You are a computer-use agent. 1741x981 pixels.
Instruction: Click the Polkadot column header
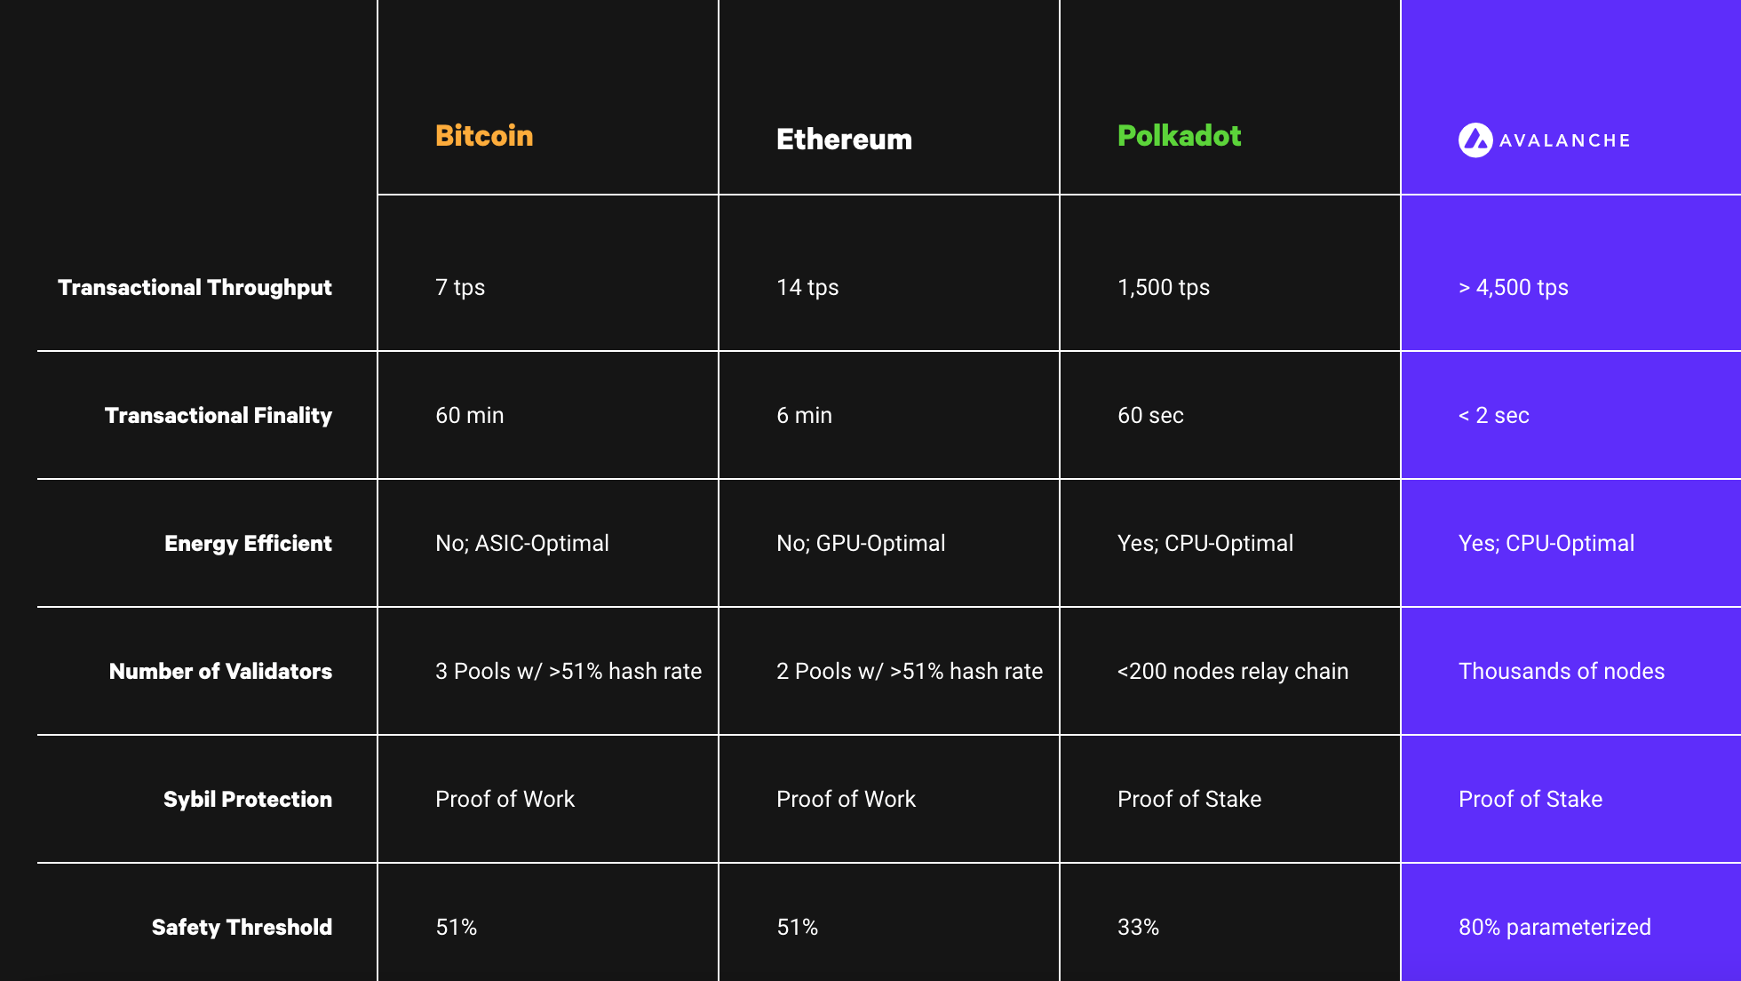tap(1179, 135)
